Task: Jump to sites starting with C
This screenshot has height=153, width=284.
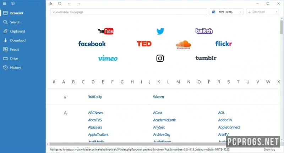Action: (83, 82)
